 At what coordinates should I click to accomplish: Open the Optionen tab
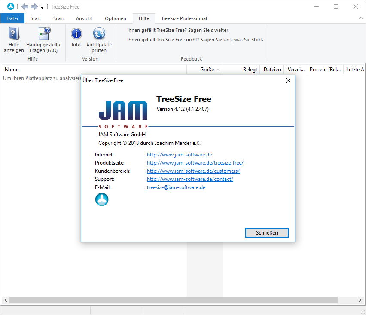116,18
